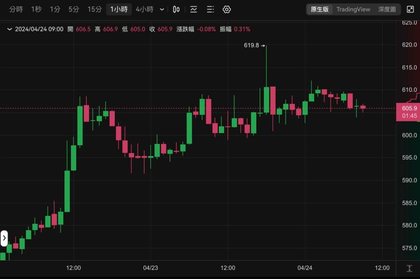This screenshot has width=420, height=279.
Task: Click the current price label 605.9
Action: (x=409, y=108)
